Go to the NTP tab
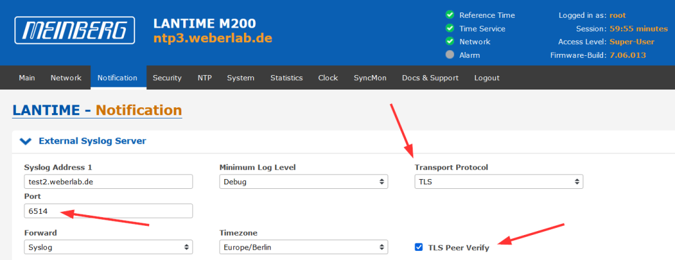 204,78
